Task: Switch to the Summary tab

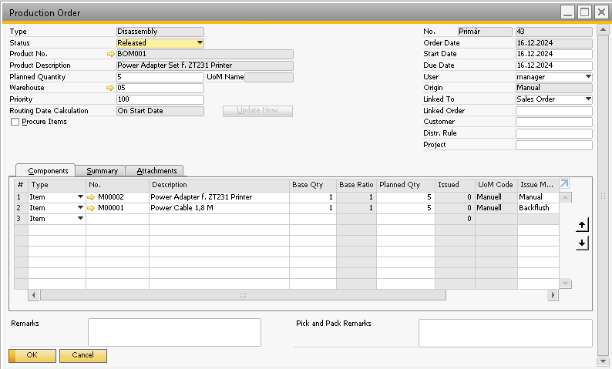Action: [102, 171]
